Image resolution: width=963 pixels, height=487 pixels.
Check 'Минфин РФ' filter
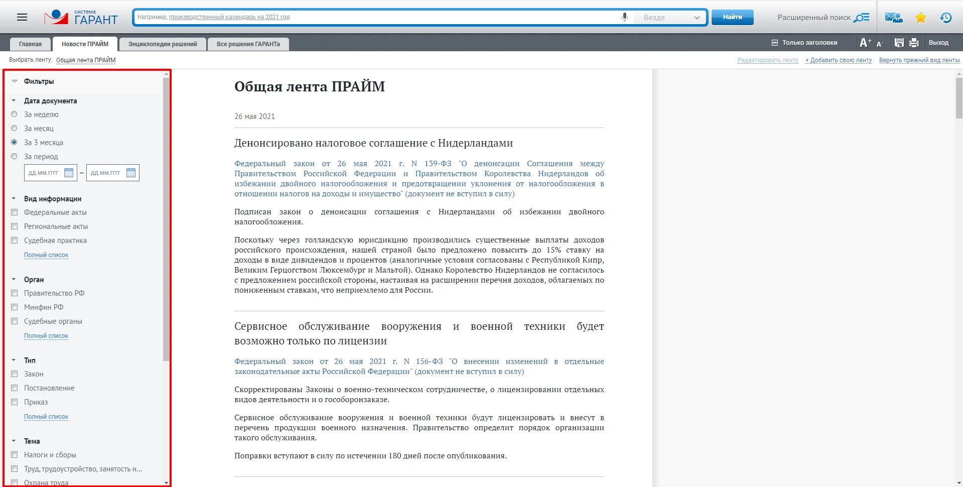point(14,307)
